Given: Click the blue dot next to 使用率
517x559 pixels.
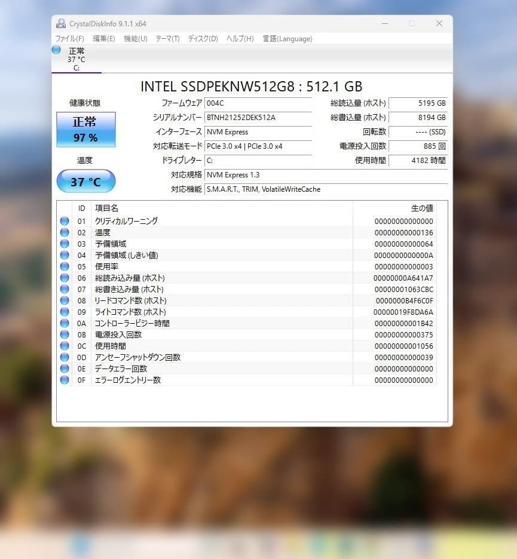Looking at the screenshot, I should [x=65, y=266].
